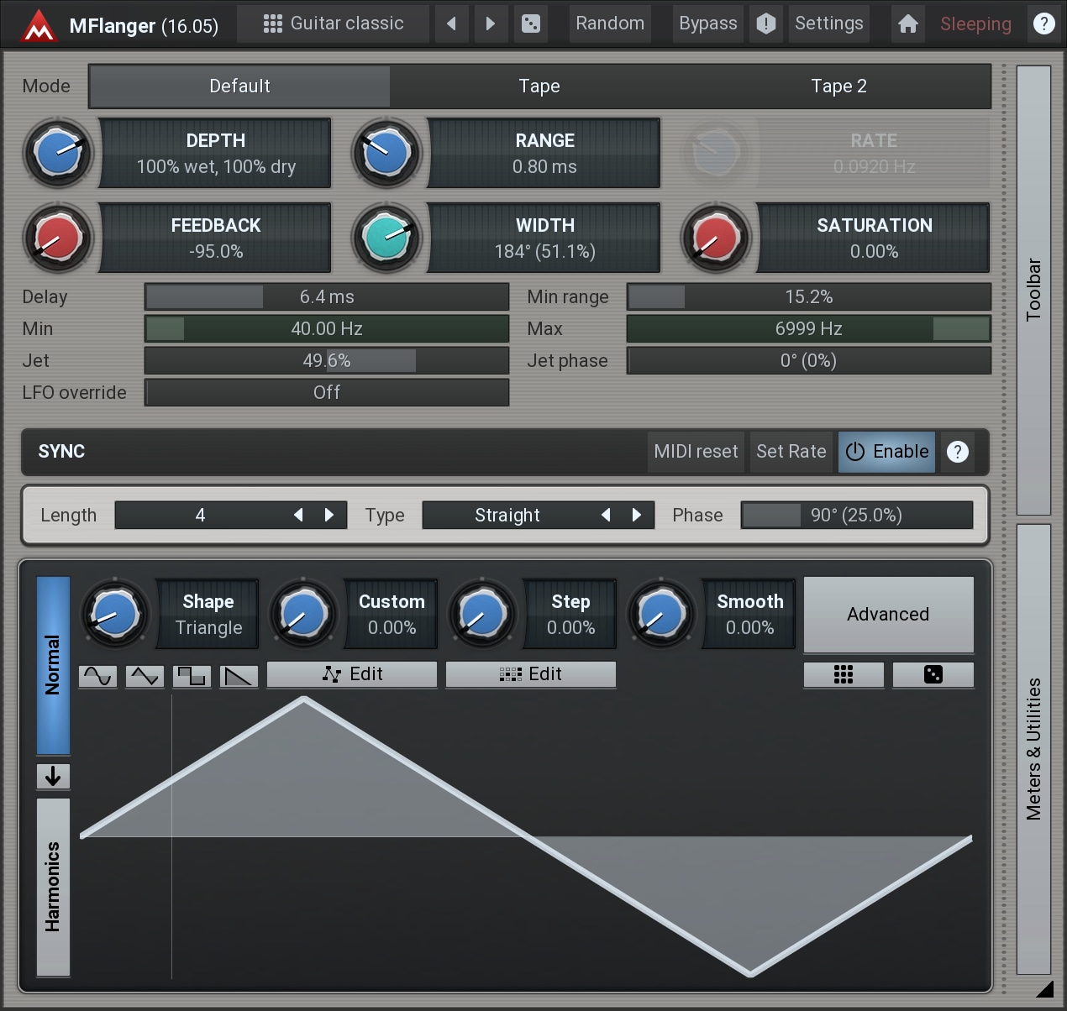Click the Max 6999 Hz slider
This screenshot has width=1067, height=1011.
(x=809, y=328)
